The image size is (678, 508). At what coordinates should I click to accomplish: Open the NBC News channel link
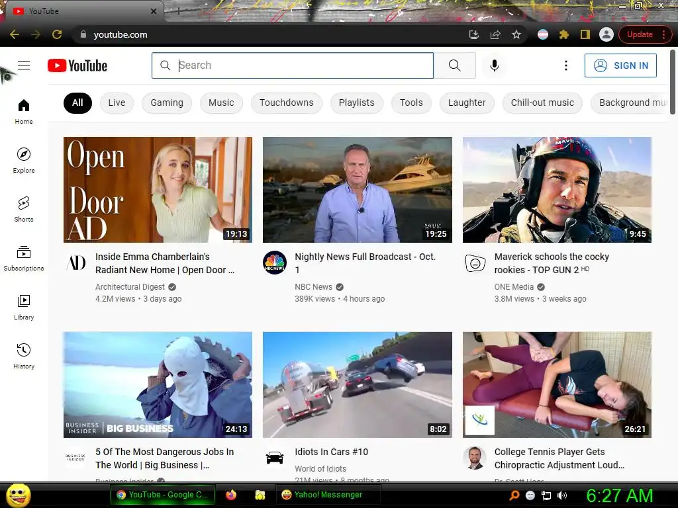pyautogui.click(x=313, y=287)
